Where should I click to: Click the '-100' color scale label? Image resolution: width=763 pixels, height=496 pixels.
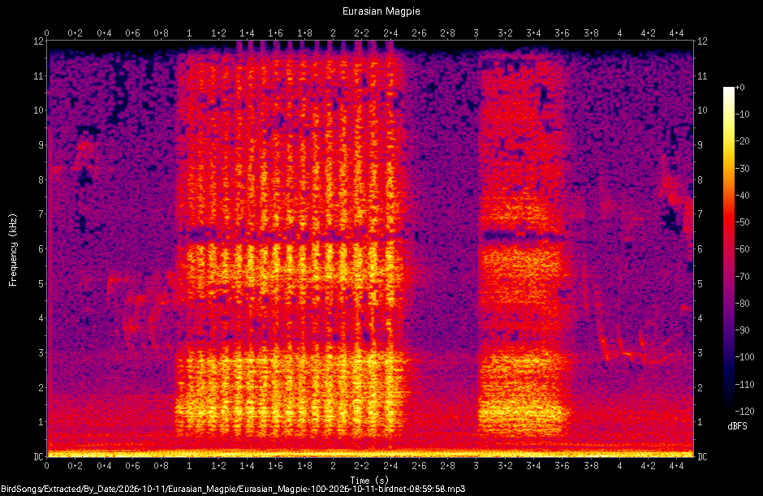click(x=744, y=357)
